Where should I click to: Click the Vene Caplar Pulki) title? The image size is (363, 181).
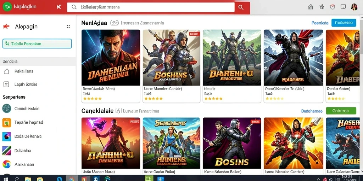(159, 172)
